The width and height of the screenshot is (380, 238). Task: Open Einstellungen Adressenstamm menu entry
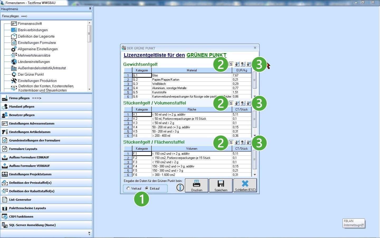[46, 123]
